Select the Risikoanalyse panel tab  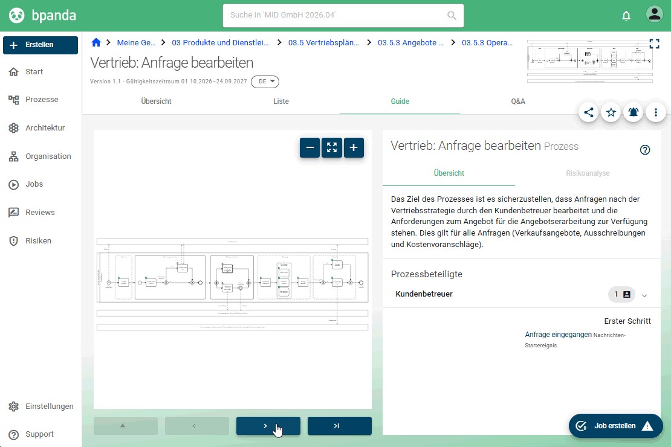pyautogui.click(x=588, y=173)
